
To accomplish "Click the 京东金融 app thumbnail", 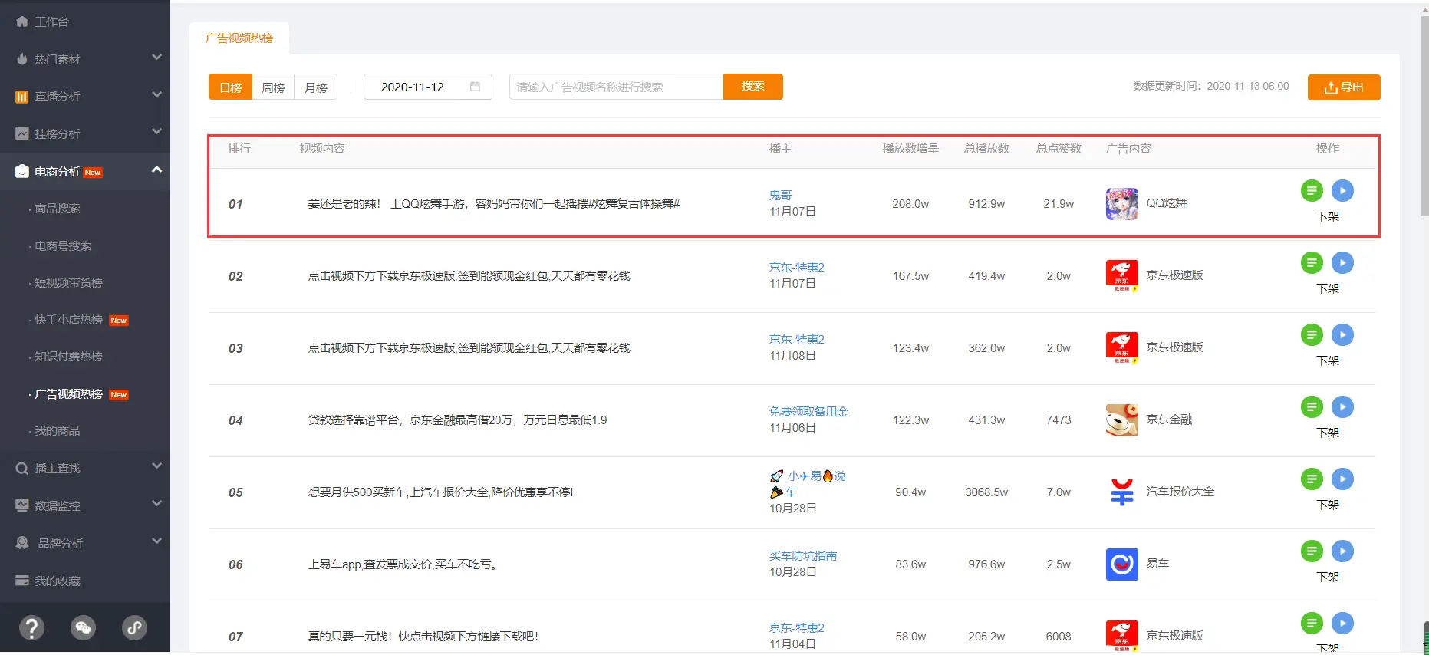I will [x=1121, y=420].
